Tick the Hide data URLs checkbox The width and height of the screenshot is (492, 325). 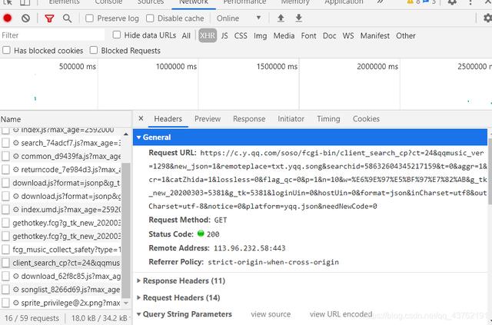117,35
